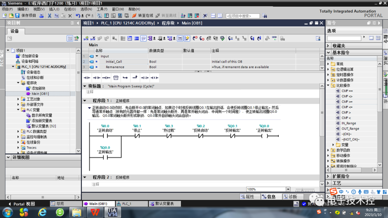Click the 在项目中搜索 search field
The width and height of the screenshot is (388, 218).
coord(242,16)
